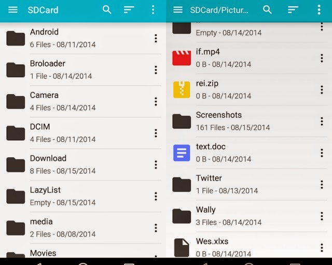Open options menu for DCIM folder

(156, 133)
